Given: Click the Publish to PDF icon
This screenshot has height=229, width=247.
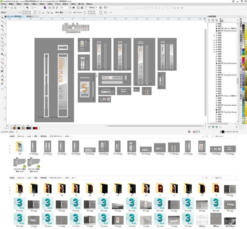Looking at the screenshot, I should [x=57, y=8].
